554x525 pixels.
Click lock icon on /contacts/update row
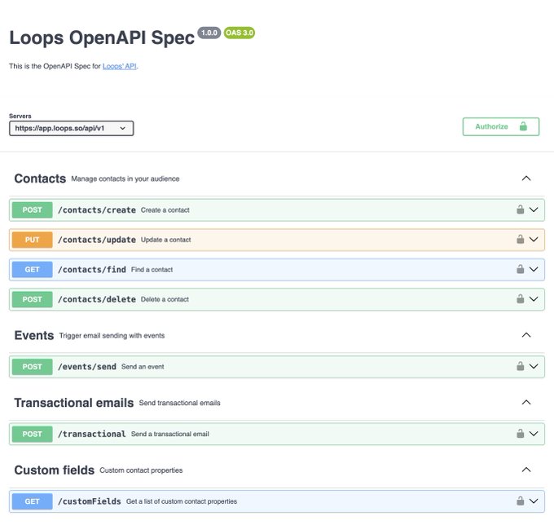[x=520, y=240]
